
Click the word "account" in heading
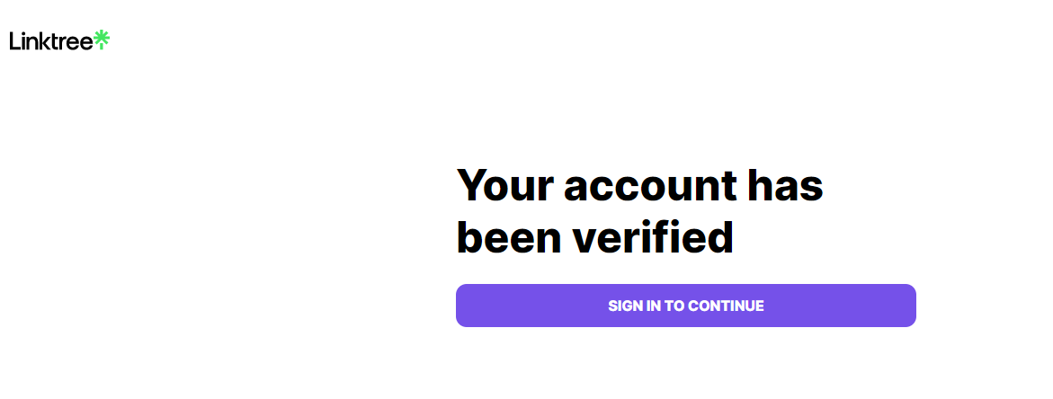[x=649, y=185]
